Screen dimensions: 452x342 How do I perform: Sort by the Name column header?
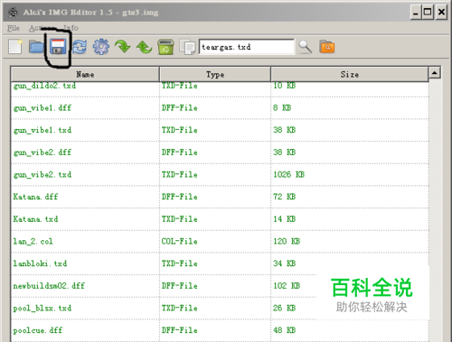pos(85,74)
